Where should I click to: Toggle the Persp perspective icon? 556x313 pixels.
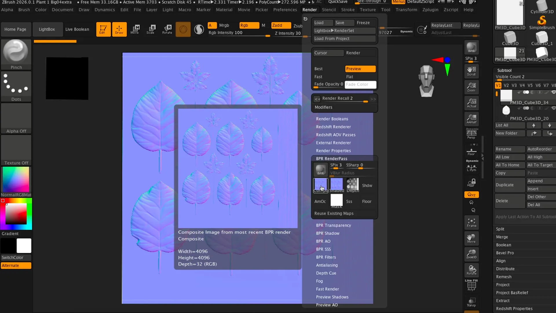tap(471, 134)
